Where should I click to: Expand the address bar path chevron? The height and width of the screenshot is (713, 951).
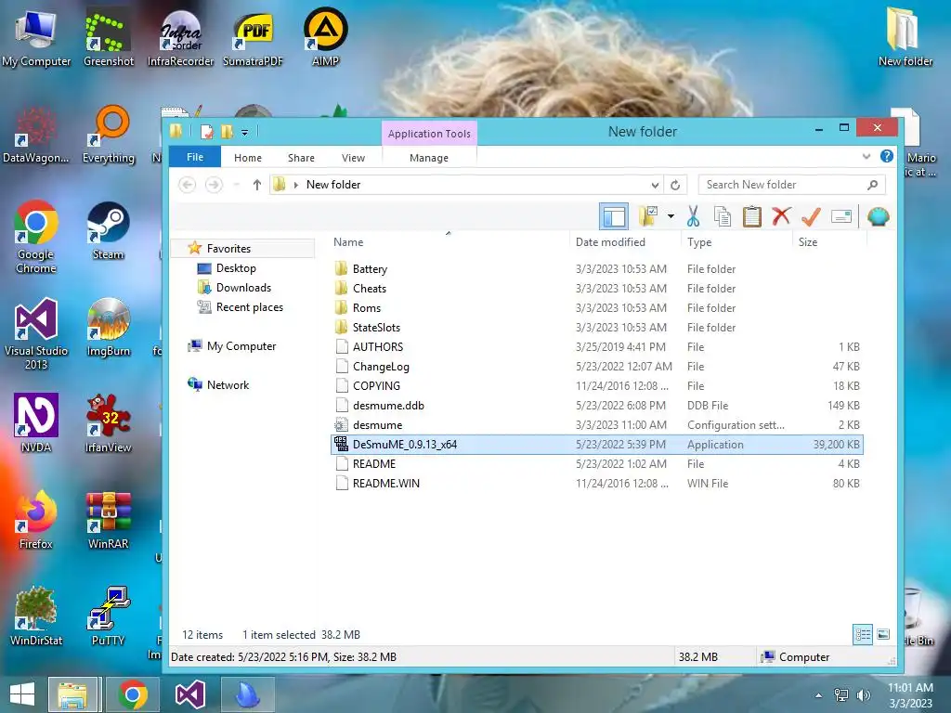[x=296, y=185]
